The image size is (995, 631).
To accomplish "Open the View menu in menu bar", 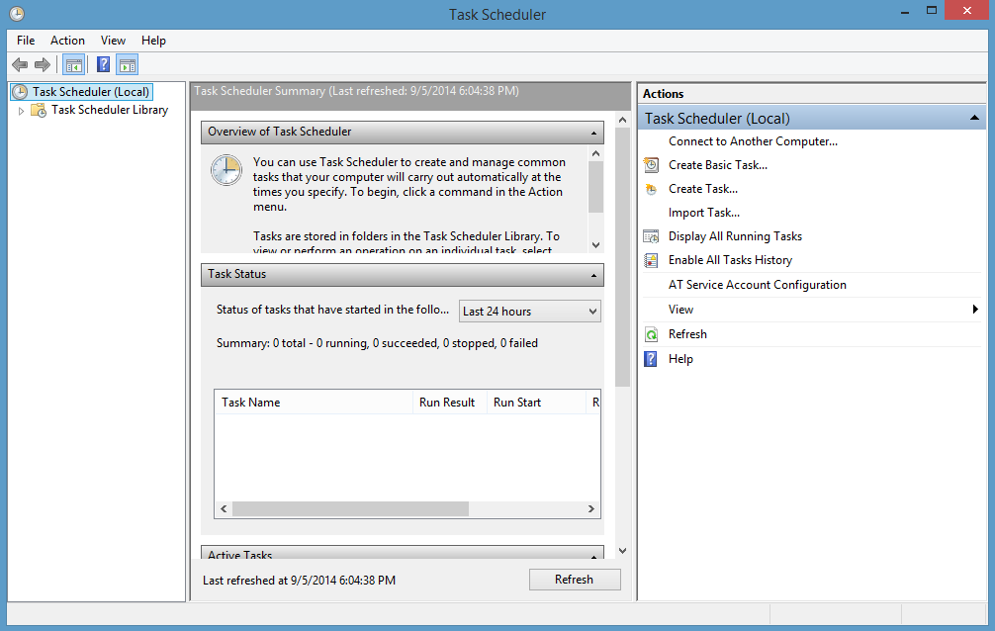I will pos(113,41).
